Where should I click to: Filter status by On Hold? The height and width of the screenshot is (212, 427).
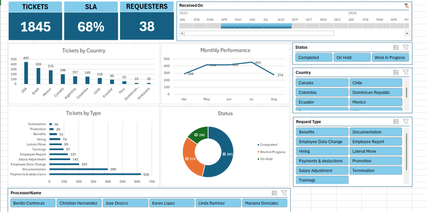coord(352,57)
